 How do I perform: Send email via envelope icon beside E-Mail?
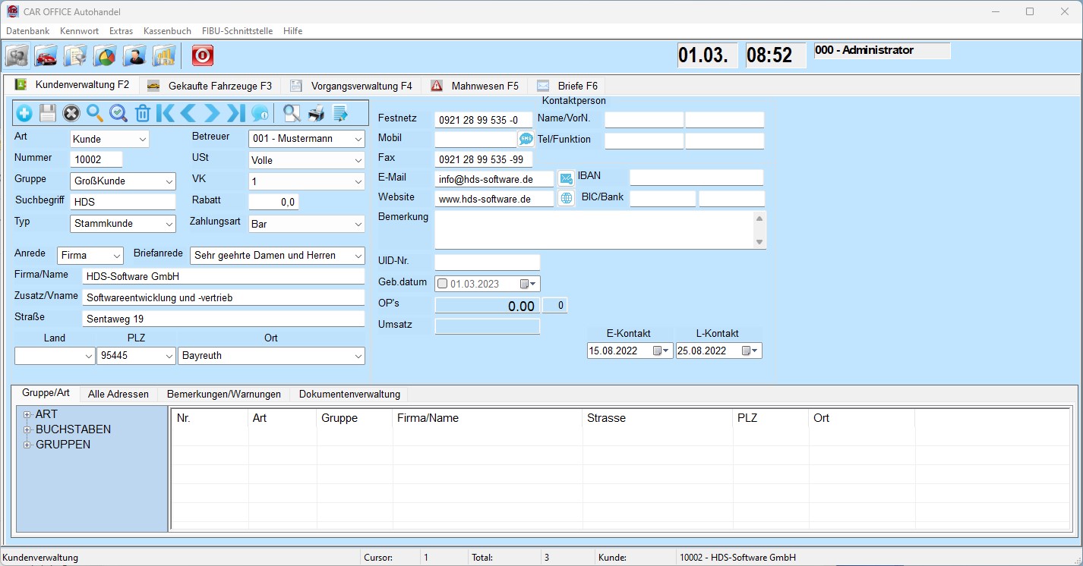pos(567,179)
